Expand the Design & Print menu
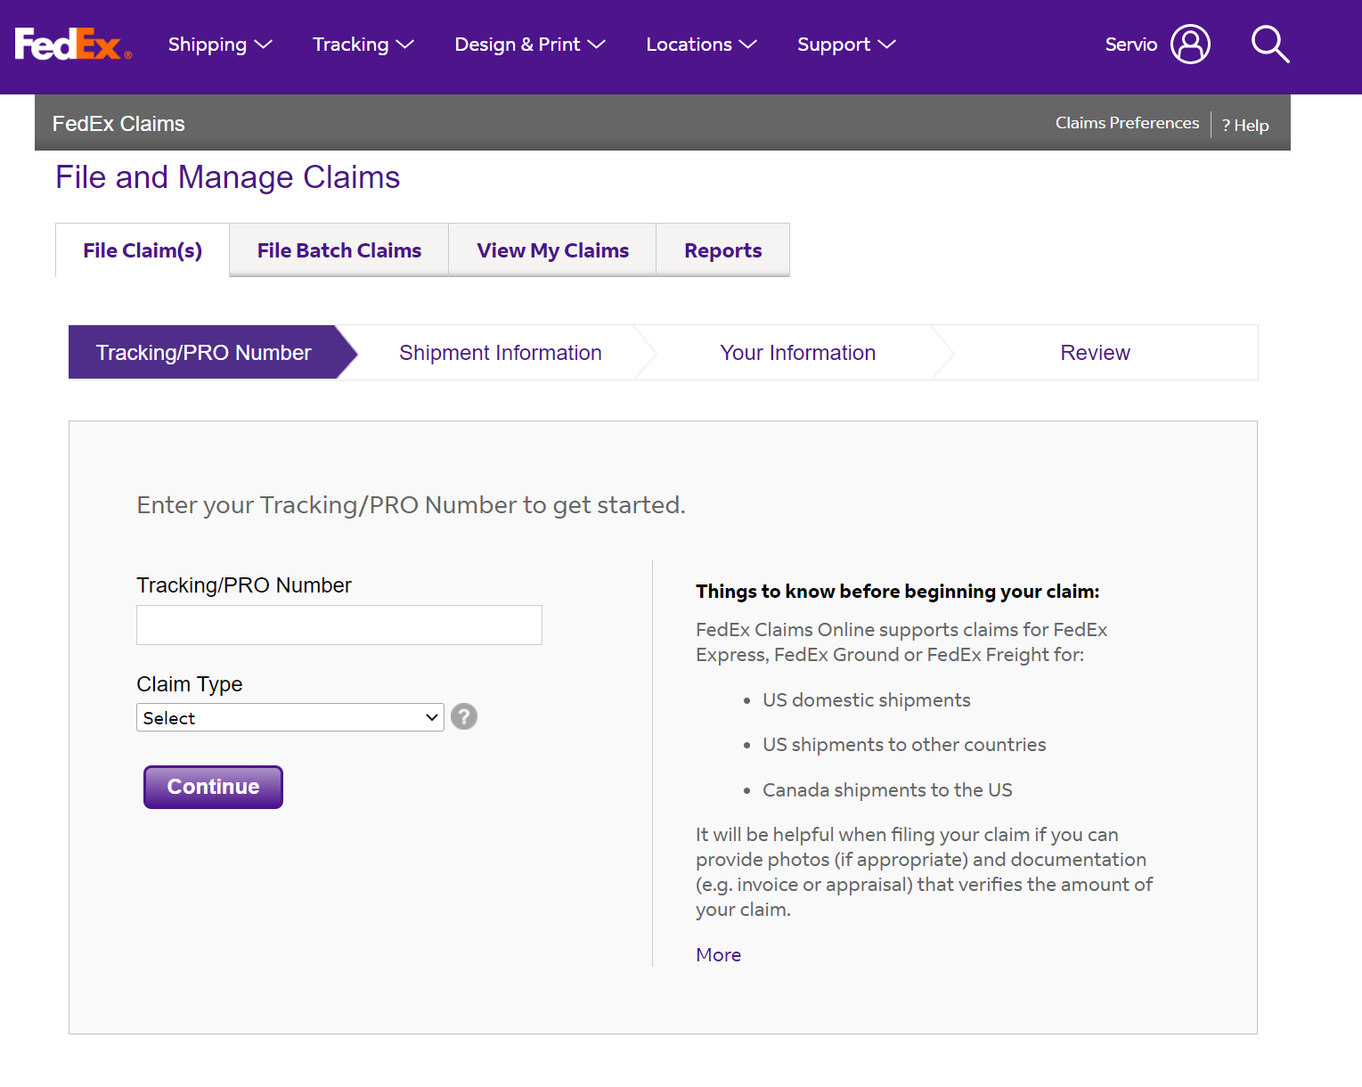 point(530,45)
